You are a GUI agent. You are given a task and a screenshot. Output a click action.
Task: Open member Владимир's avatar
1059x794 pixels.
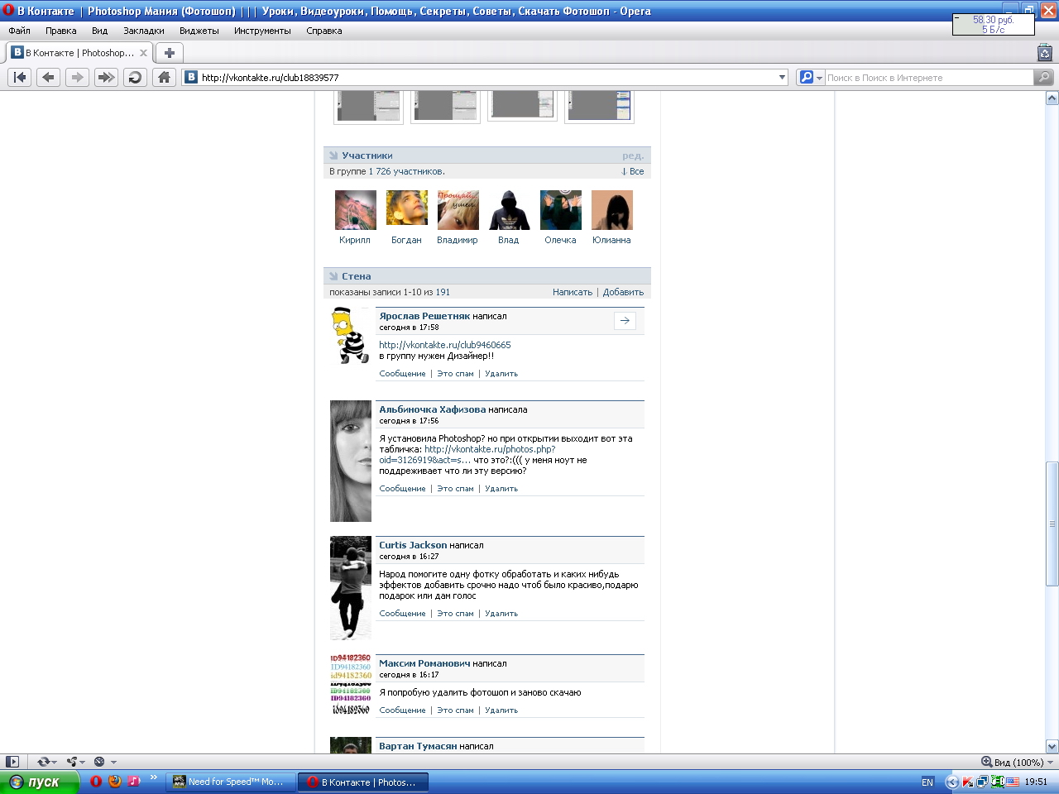click(x=458, y=210)
